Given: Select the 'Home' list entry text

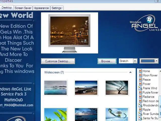Looking at the screenshot, I should (x=146, y=71).
